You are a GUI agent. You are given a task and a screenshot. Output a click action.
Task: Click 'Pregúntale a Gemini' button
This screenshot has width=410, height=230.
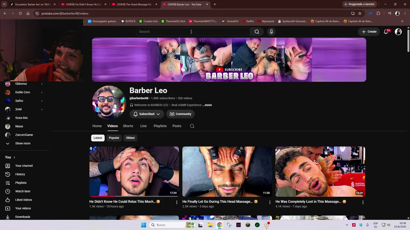(359, 4)
